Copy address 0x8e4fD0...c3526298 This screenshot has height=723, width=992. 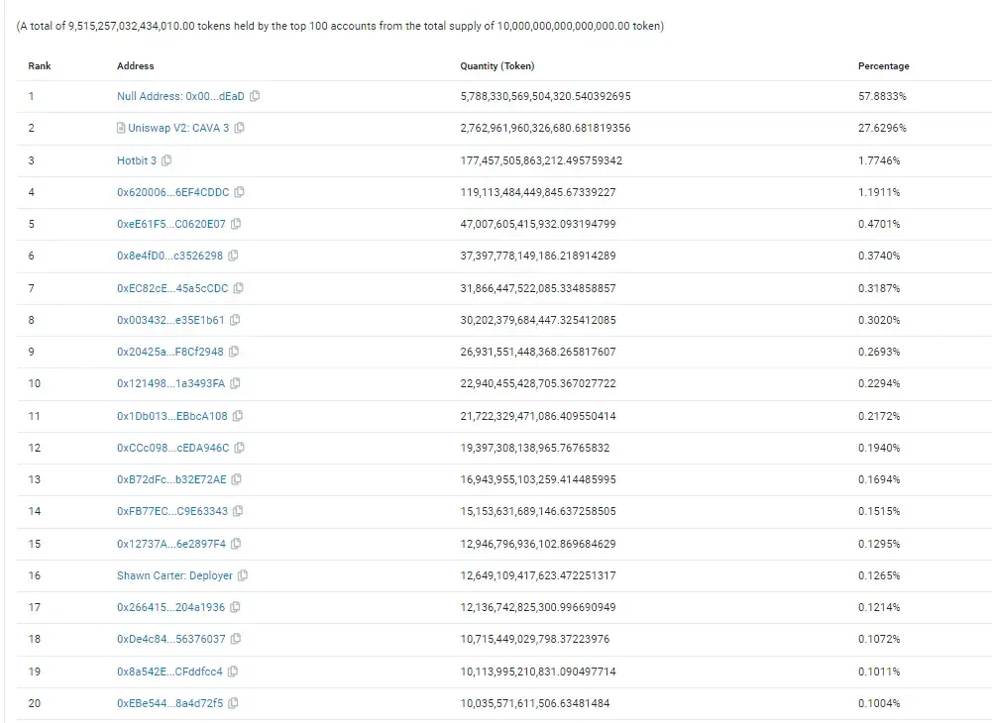233,256
